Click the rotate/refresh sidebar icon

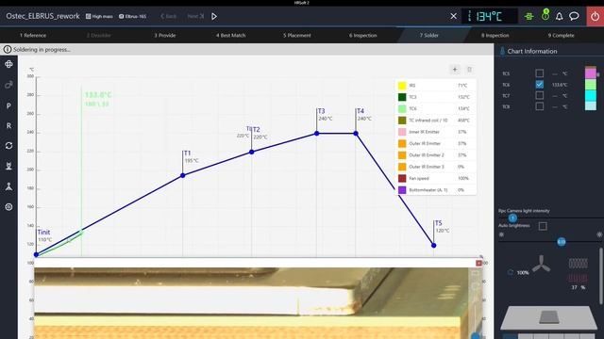click(8, 146)
